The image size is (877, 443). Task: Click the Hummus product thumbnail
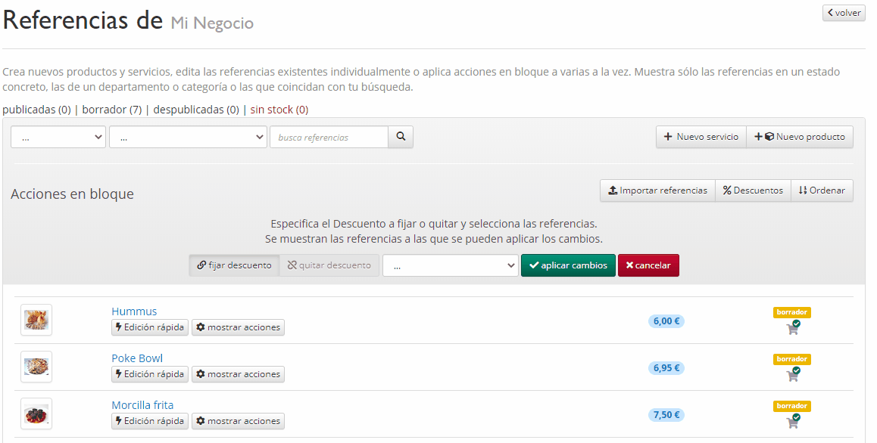pos(36,320)
